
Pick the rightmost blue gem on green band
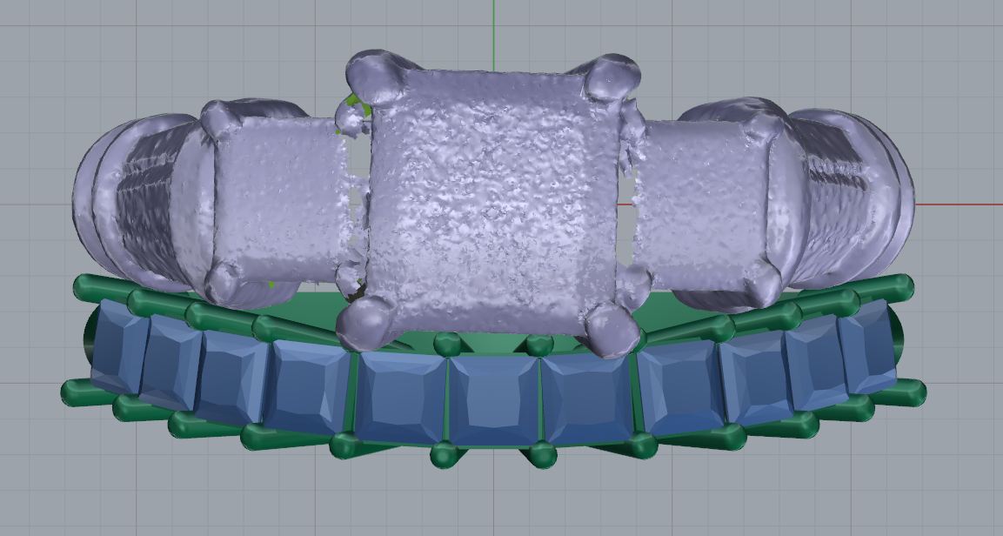click(866, 346)
